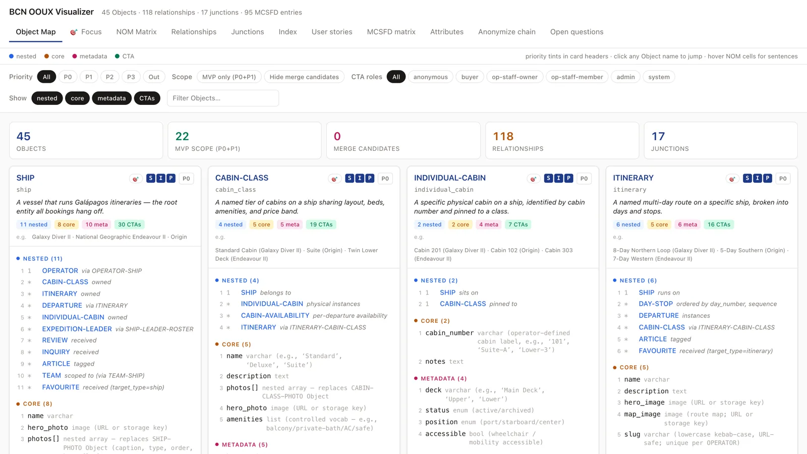Open EXPEDITION-LEADER link in SHIP card
Image resolution: width=807 pixels, height=454 pixels.
[77, 329]
